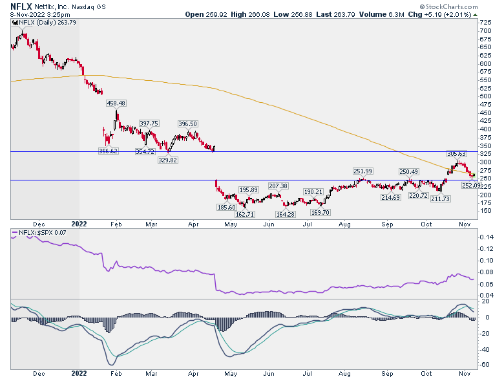This screenshot has height=379, width=504.
Task: Click the '2022' label on the bottom axis
Action: [79, 374]
